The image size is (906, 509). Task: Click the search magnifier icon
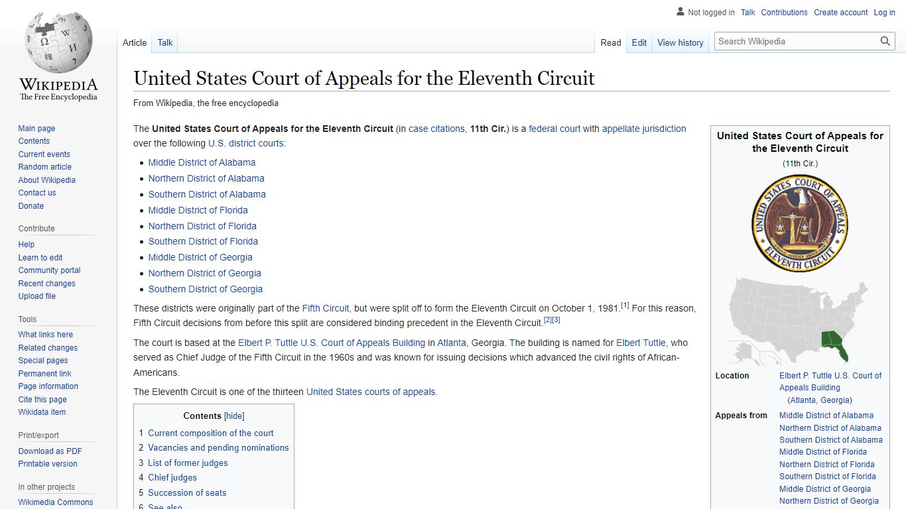tap(885, 41)
